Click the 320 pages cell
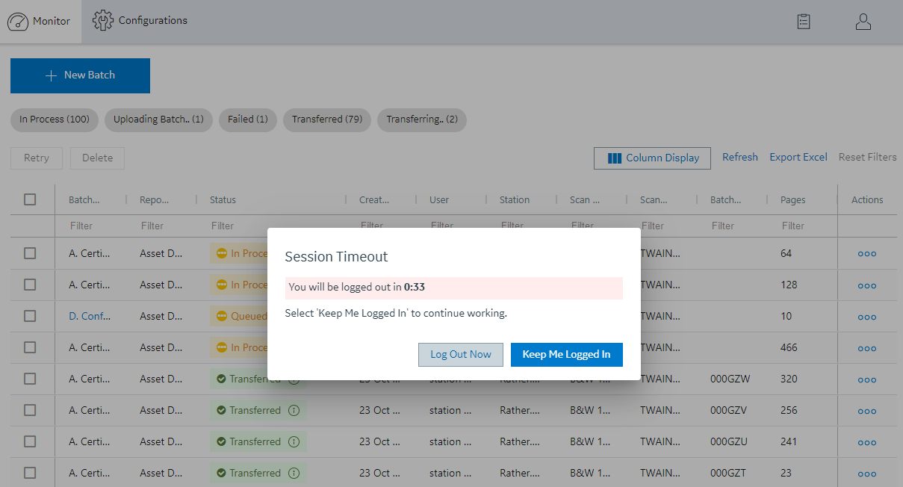The height and width of the screenshot is (487, 903). pos(789,379)
